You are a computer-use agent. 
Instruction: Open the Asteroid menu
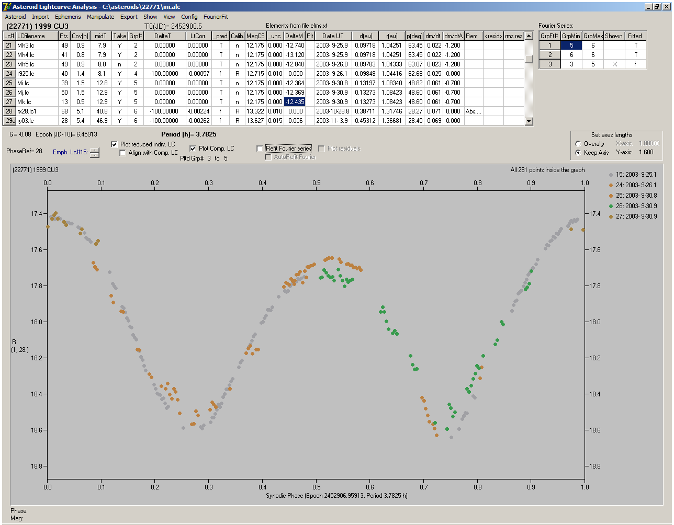pos(15,17)
